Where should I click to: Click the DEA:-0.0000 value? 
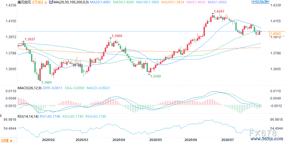(x=74, y=88)
